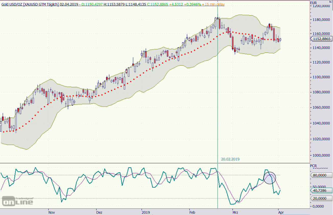Click the Feb label on the time axis
Viewport: 333px width, 215px height.
coord(192,212)
